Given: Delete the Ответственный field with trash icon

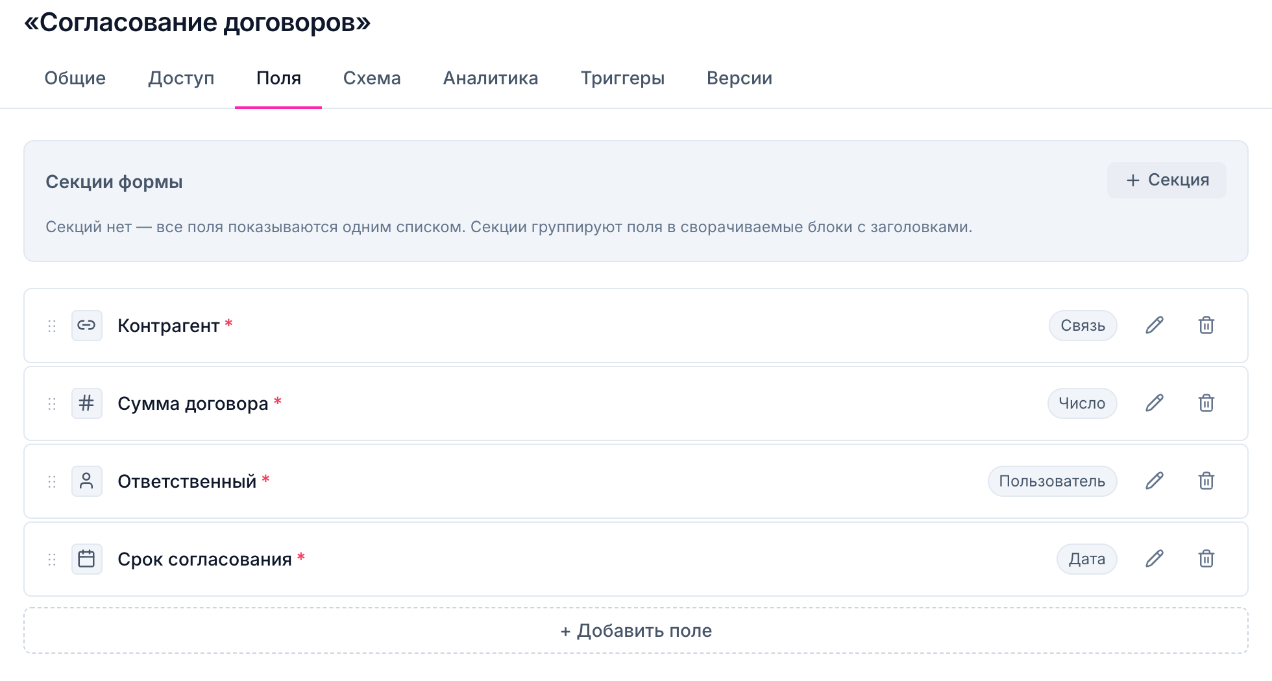Looking at the screenshot, I should click(1206, 481).
